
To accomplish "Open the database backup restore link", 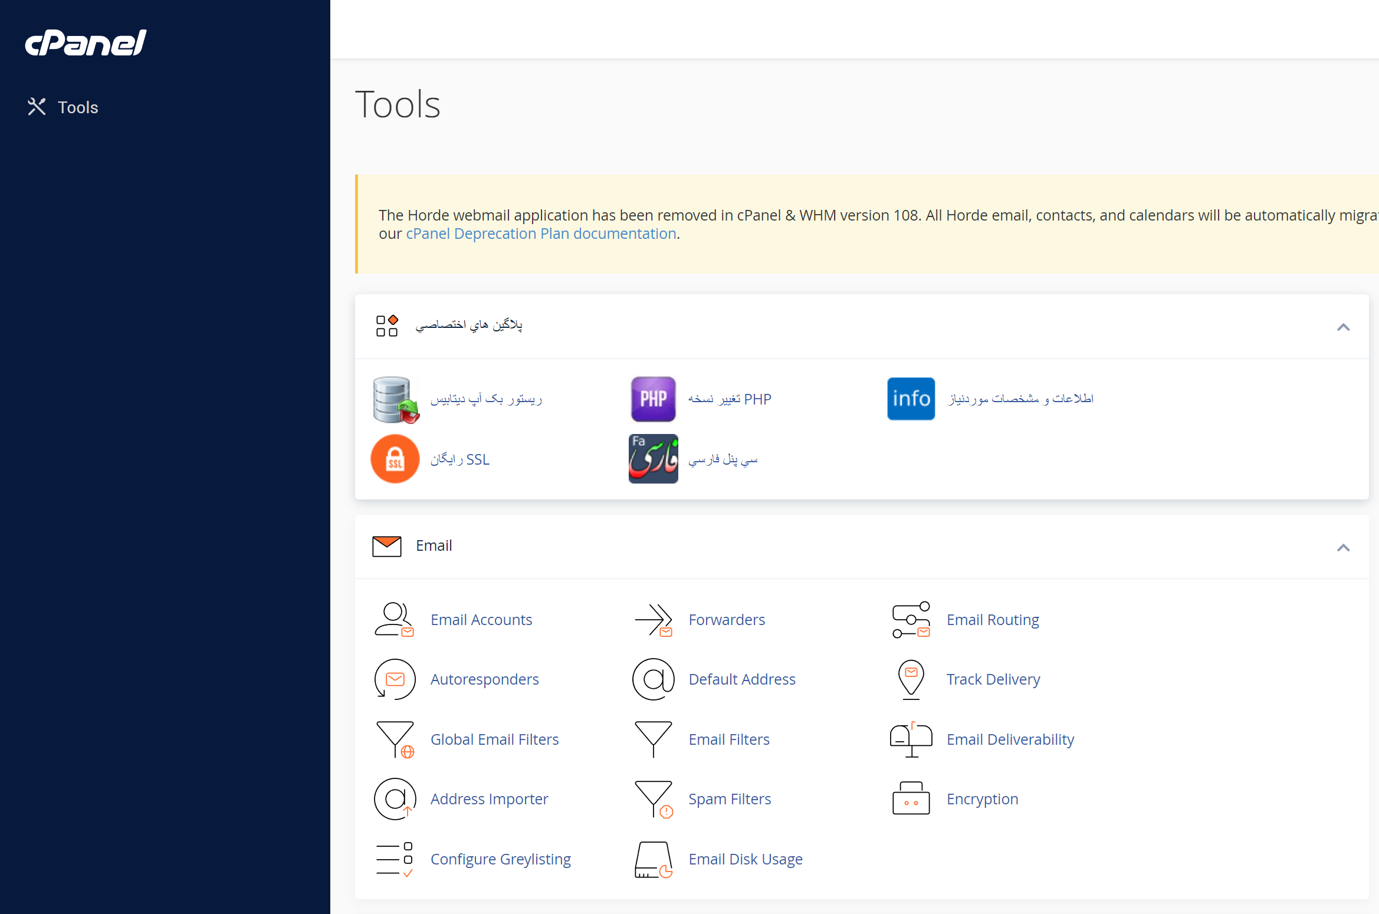I will click(486, 399).
